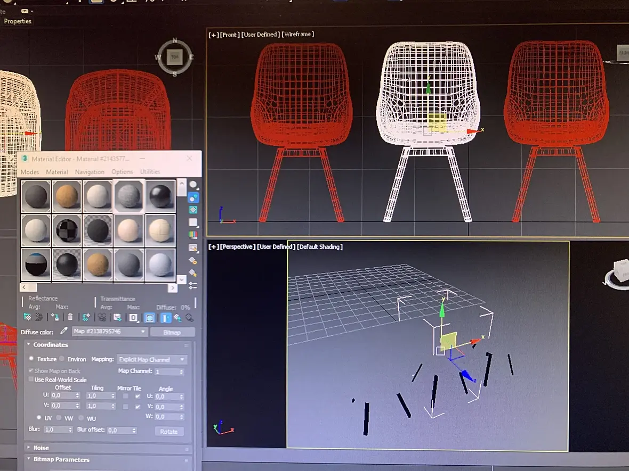The width and height of the screenshot is (629, 471).
Task: Click sample slots scroll right arrow
Action: (x=173, y=287)
